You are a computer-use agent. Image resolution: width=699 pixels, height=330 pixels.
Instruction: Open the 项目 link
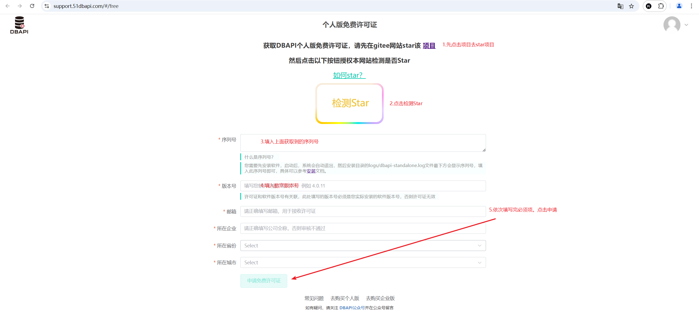pos(429,46)
